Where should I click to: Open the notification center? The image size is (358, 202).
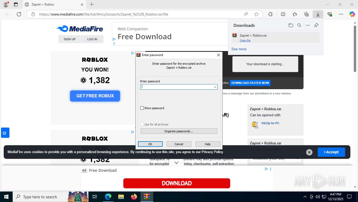click(349, 197)
